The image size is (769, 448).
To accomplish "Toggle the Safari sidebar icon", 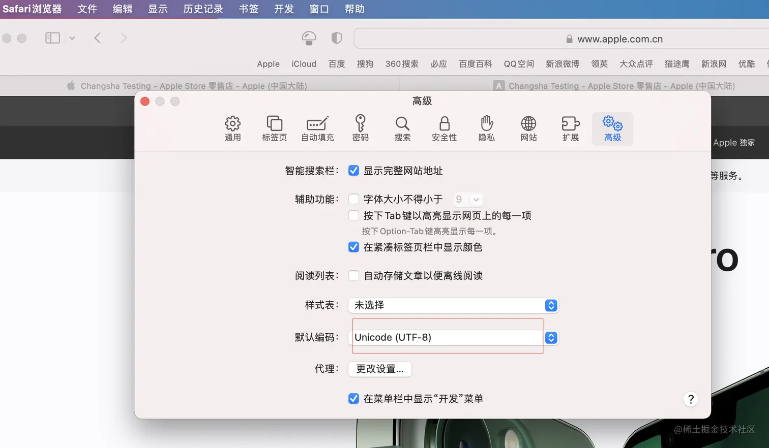I will coord(52,38).
